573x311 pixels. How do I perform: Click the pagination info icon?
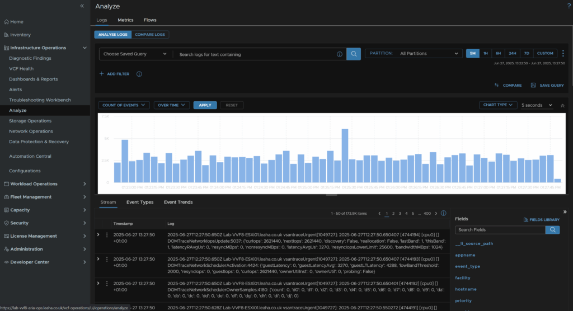[x=443, y=213]
